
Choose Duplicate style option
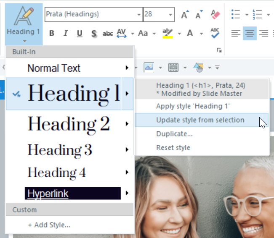coord(202,134)
